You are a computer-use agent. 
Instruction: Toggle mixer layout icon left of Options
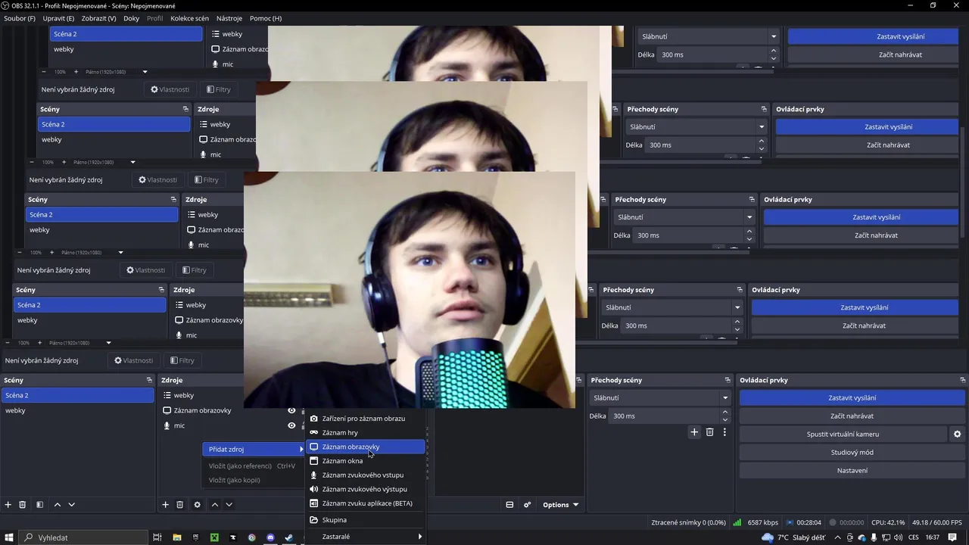[509, 505]
